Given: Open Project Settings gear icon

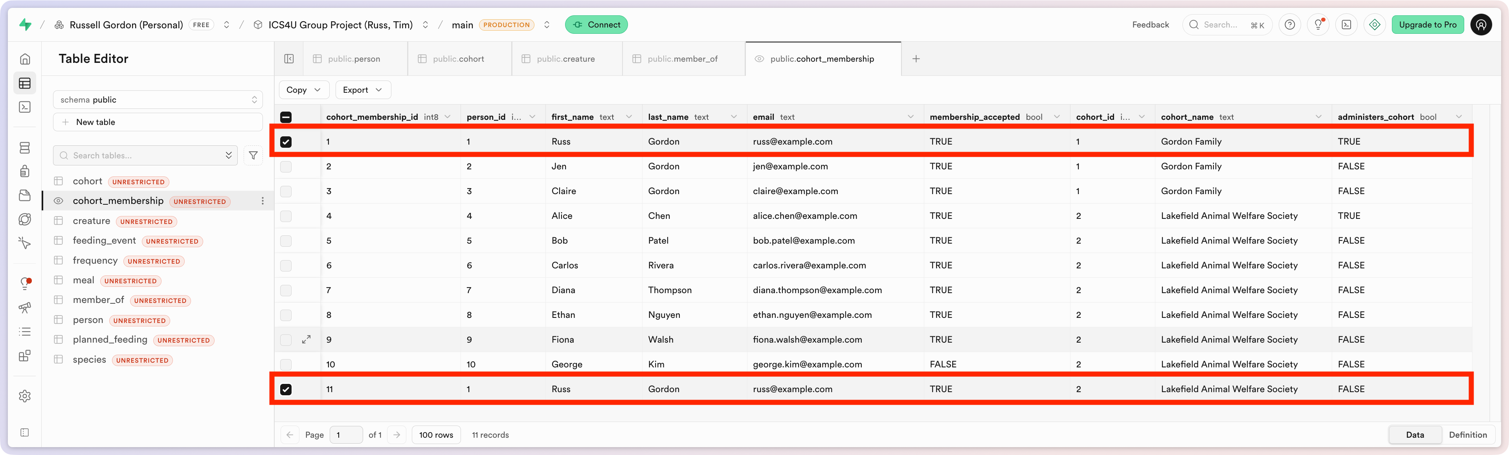Looking at the screenshot, I should [x=25, y=396].
